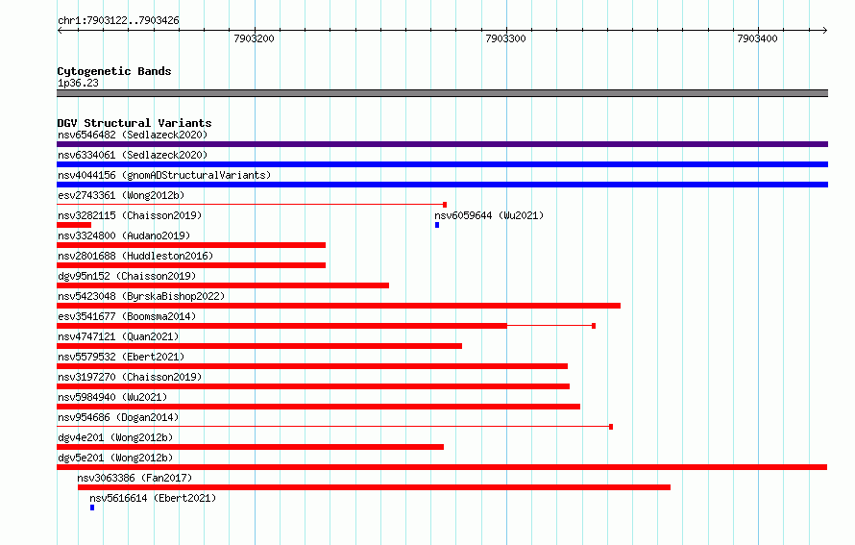855x545 pixels.
Task: Open dgv4e201 (Wong2012b) label
Action: pyautogui.click(x=115, y=437)
